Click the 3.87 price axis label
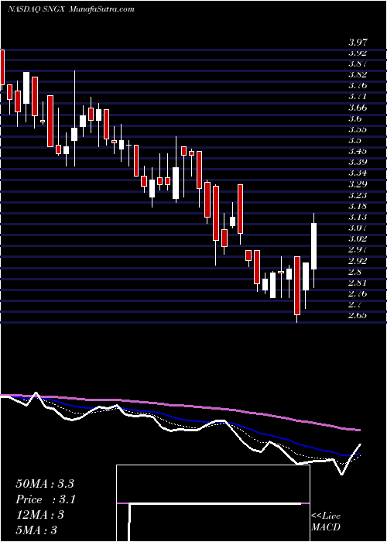Screen dimensions: 387x542 [358, 64]
